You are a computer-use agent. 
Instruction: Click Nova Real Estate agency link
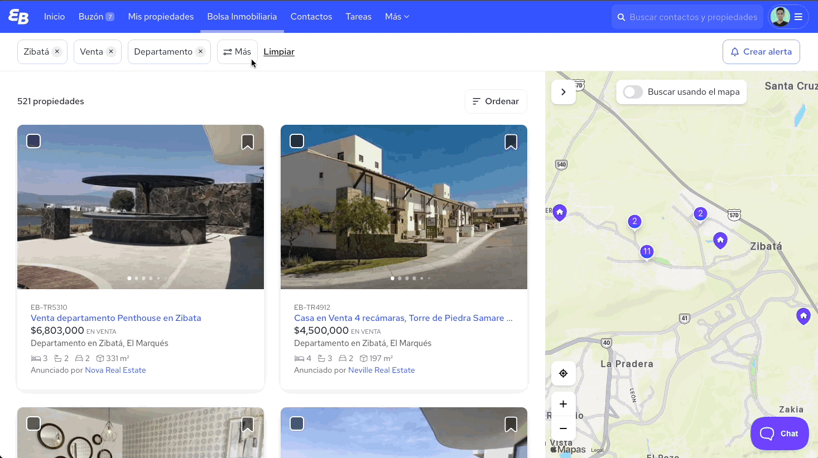coord(116,370)
